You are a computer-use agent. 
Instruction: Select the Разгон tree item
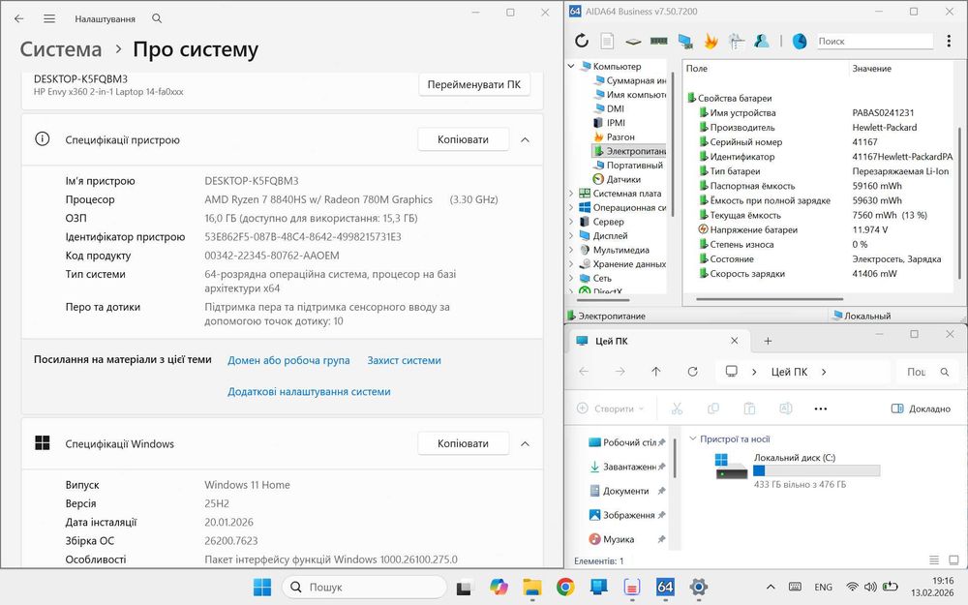click(615, 136)
